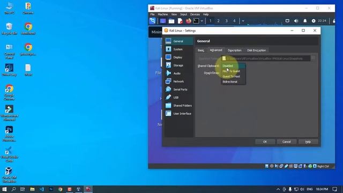Viewport: 343px width, 193px height.
Task: Open the VirtualBox View menu
Action: (x=174, y=14)
